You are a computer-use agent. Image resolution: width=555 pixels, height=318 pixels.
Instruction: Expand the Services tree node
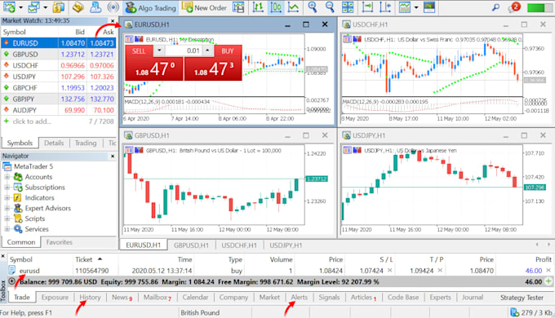(7, 229)
